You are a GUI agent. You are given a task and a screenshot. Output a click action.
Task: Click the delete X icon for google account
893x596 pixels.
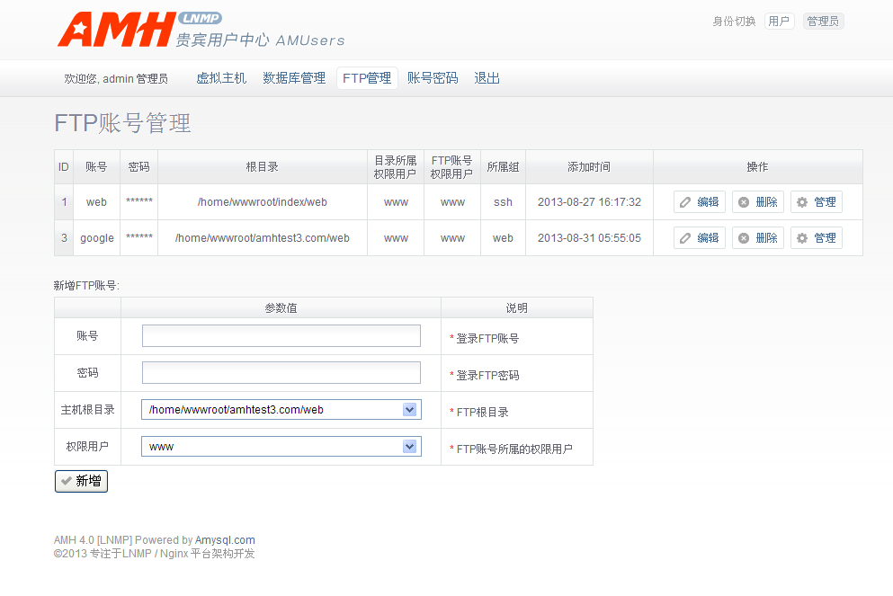[x=744, y=238]
